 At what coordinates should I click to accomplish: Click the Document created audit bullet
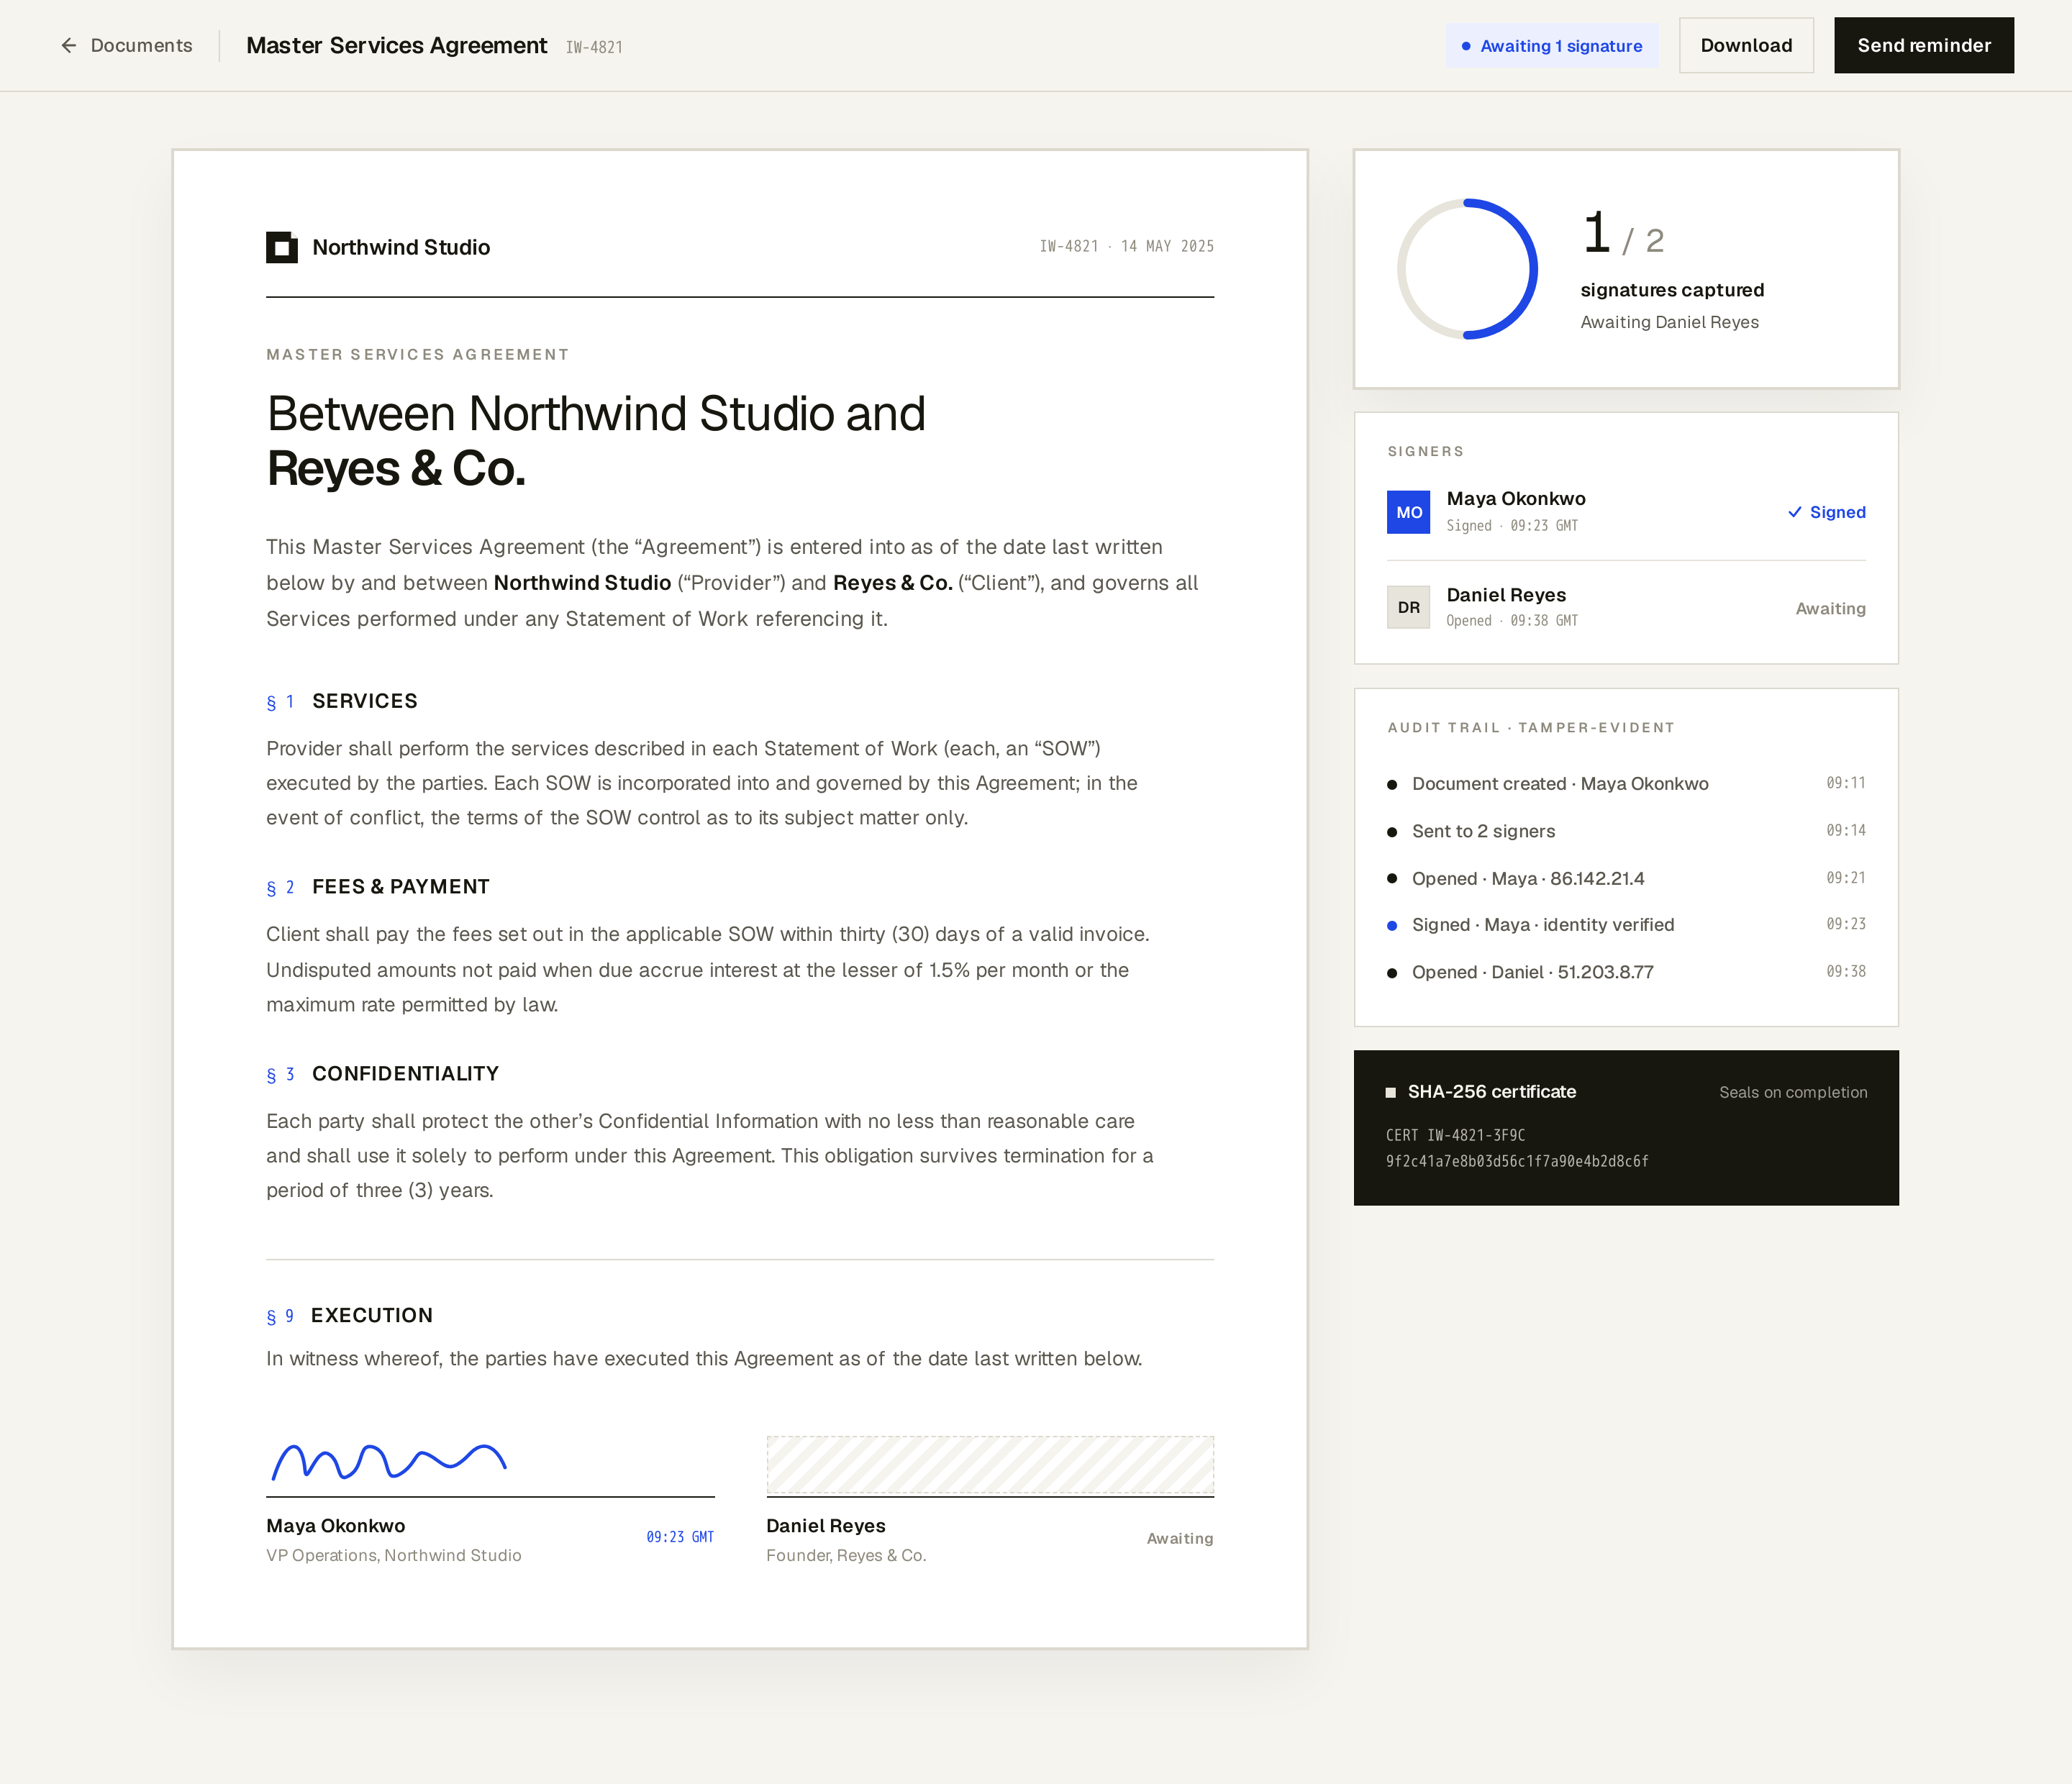coord(1392,785)
